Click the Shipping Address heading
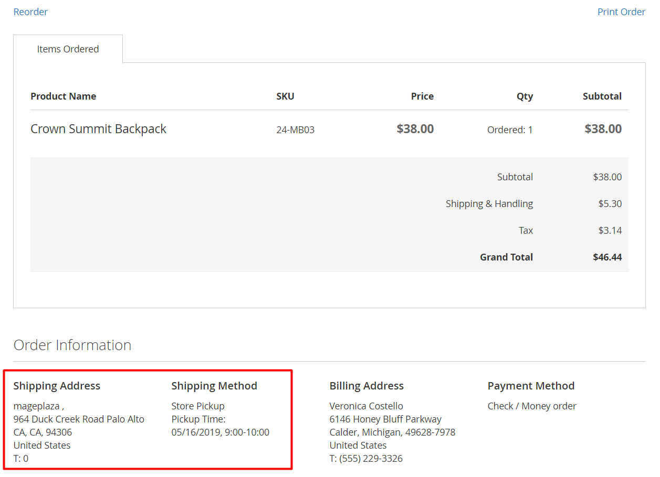This screenshot has width=660, height=477. 57,386
